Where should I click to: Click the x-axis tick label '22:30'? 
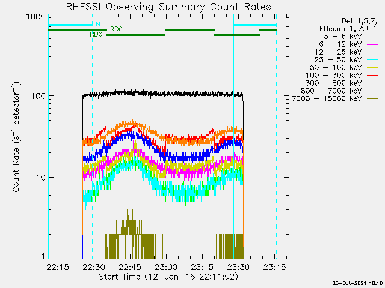tap(94, 267)
